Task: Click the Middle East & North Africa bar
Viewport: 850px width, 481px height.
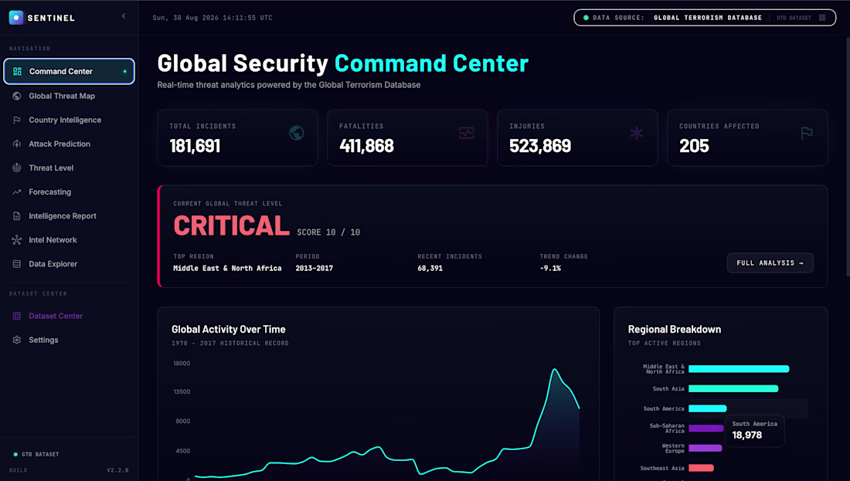Action: click(x=739, y=369)
